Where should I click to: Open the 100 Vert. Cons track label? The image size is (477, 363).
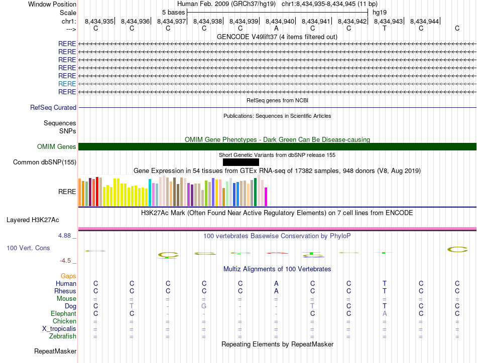click(x=28, y=248)
